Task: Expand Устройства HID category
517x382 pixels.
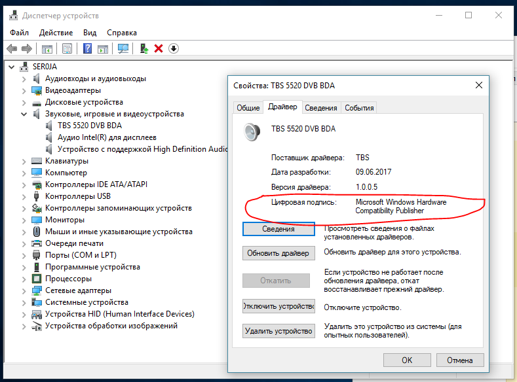Action: pos(24,315)
